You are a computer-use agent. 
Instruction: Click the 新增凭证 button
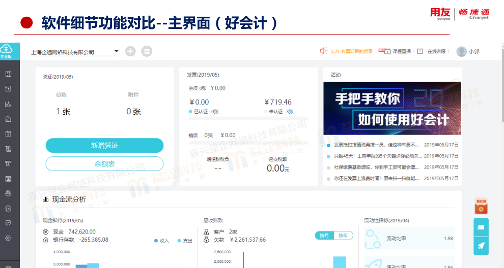(x=104, y=146)
